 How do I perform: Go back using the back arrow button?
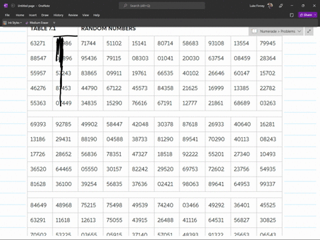point(13,6)
